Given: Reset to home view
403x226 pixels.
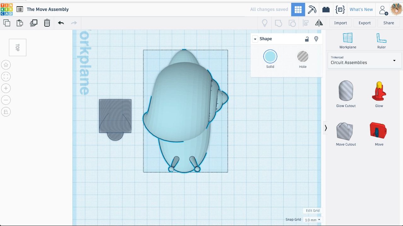Looking at the screenshot, I should point(6,65).
